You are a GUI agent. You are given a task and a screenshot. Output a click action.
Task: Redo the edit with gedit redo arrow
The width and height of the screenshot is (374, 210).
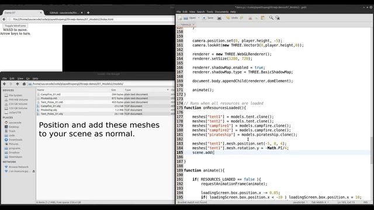[x=241, y=18]
